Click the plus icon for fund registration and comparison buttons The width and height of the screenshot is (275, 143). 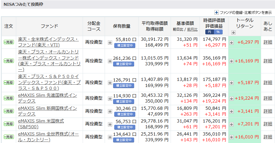(216, 12)
